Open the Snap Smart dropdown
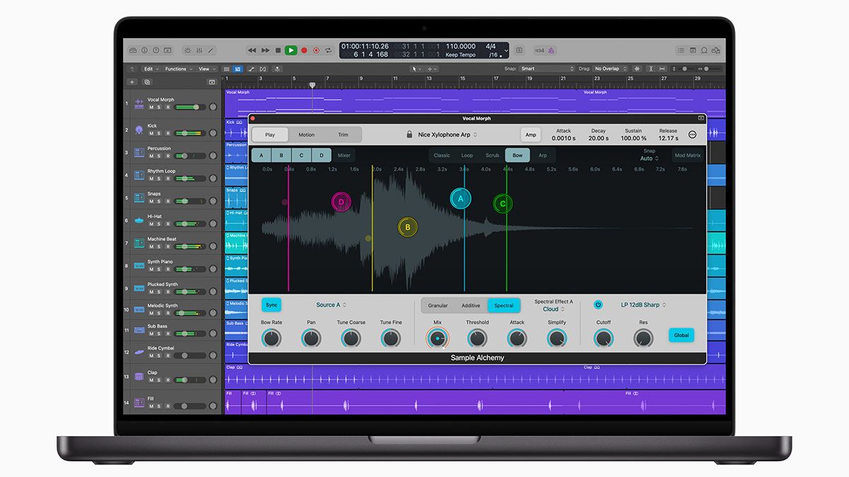Viewport: 849px width, 477px height. tap(548, 69)
